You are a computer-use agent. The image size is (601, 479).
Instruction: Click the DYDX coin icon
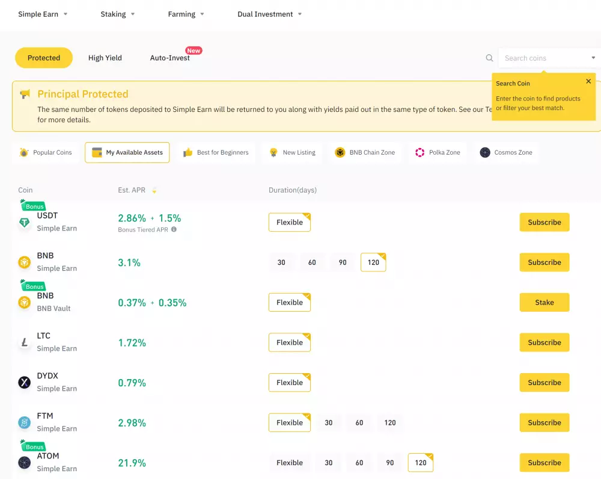24,383
